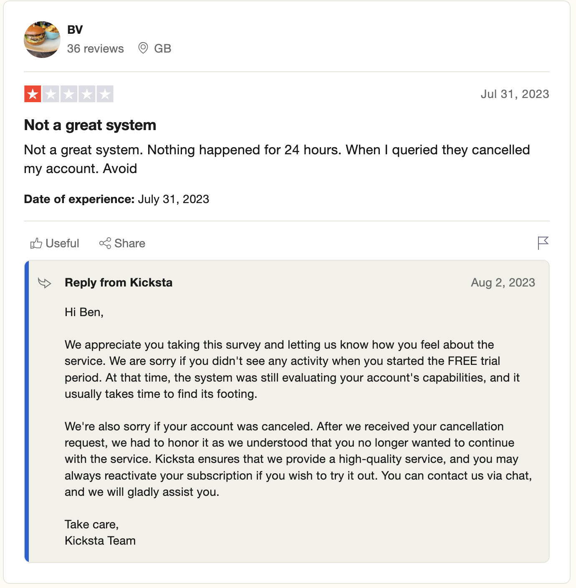Report this review using the flag icon
This screenshot has width=576, height=588.
click(543, 242)
